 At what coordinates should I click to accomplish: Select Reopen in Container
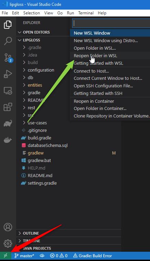tap(110, 101)
